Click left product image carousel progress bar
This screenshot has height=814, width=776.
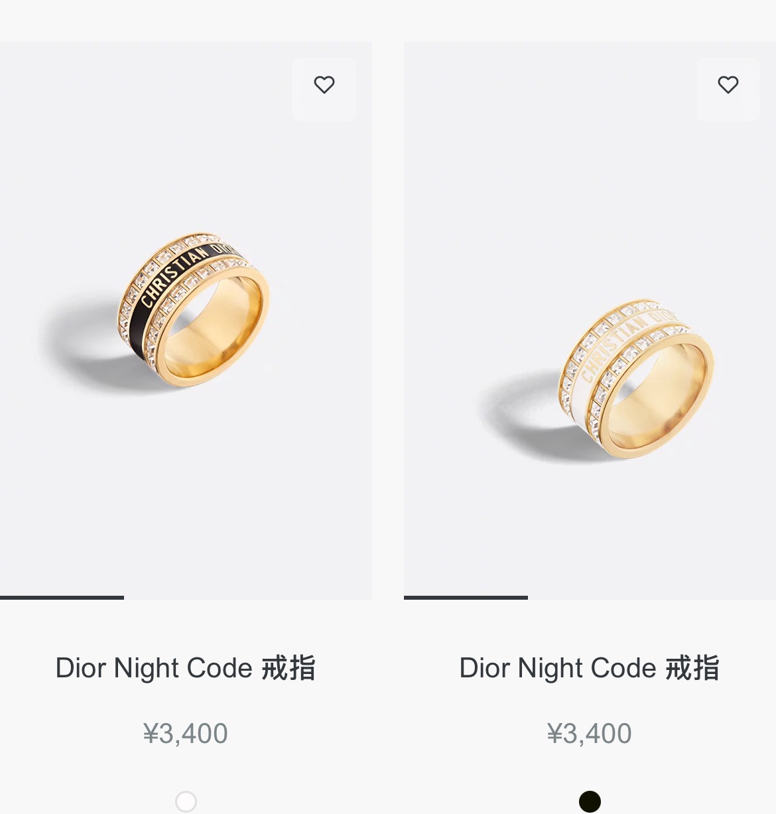[x=186, y=598]
